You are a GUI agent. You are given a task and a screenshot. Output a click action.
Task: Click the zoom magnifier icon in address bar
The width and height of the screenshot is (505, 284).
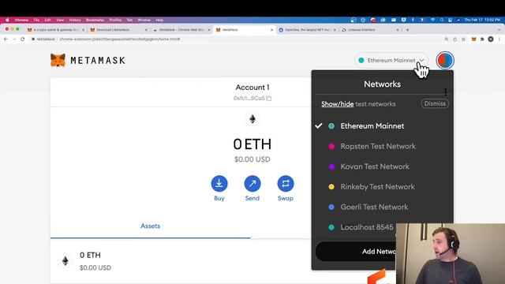pos(447,39)
